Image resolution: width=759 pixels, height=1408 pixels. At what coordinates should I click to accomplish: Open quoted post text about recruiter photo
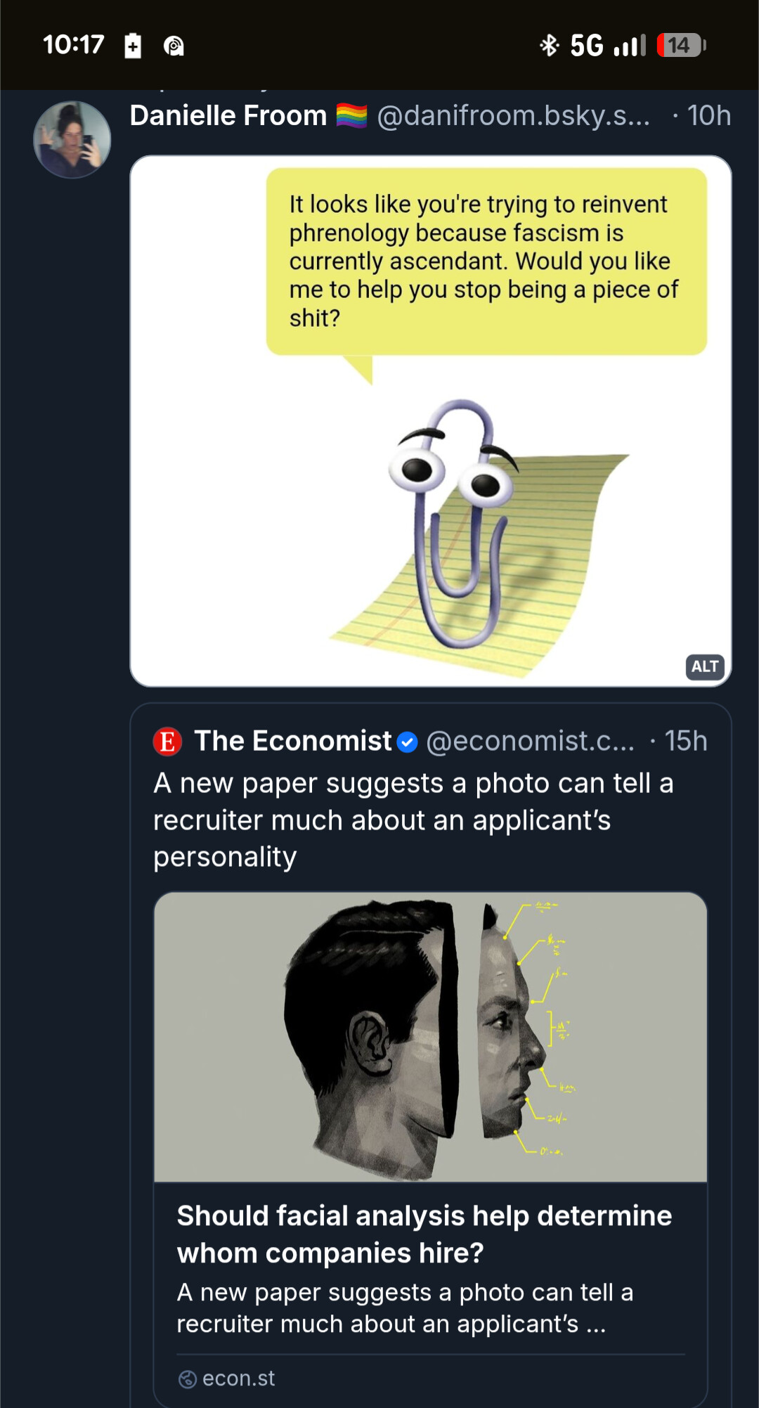point(415,820)
